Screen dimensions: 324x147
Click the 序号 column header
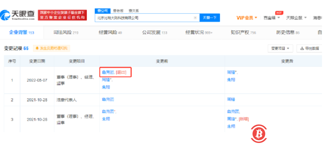(x=12, y=61)
